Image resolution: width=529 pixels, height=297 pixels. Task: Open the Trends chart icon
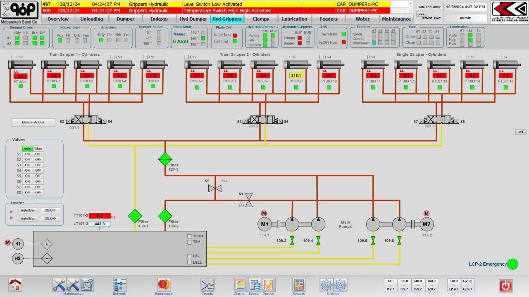[x=207, y=285]
